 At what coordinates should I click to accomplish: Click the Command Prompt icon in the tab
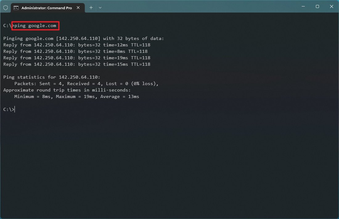click(x=16, y=8)
